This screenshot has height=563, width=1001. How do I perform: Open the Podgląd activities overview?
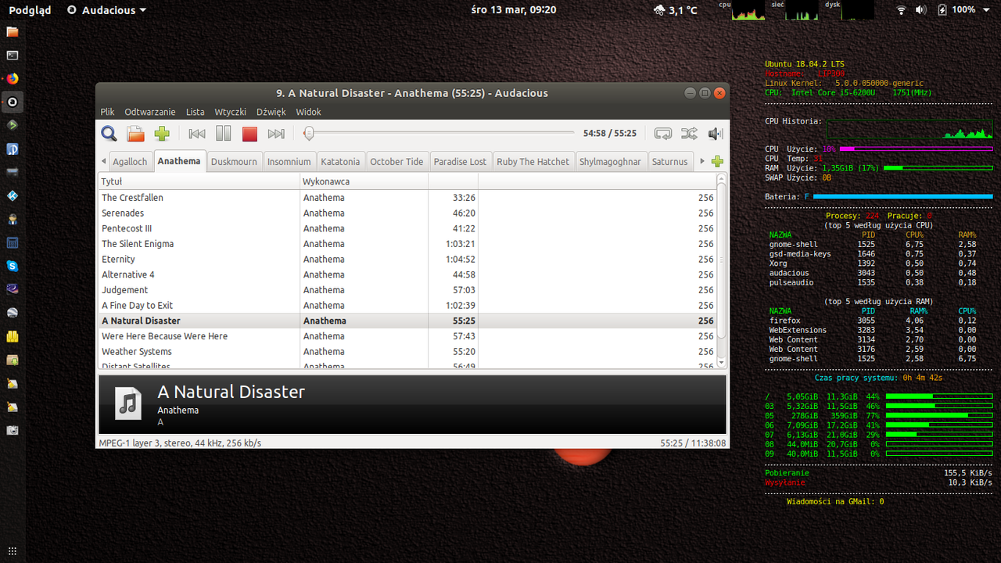coord(29,10)
